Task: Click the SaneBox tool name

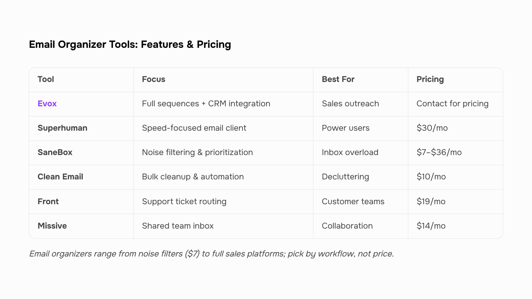Action: pyautogui.click(x=55, y=152)
